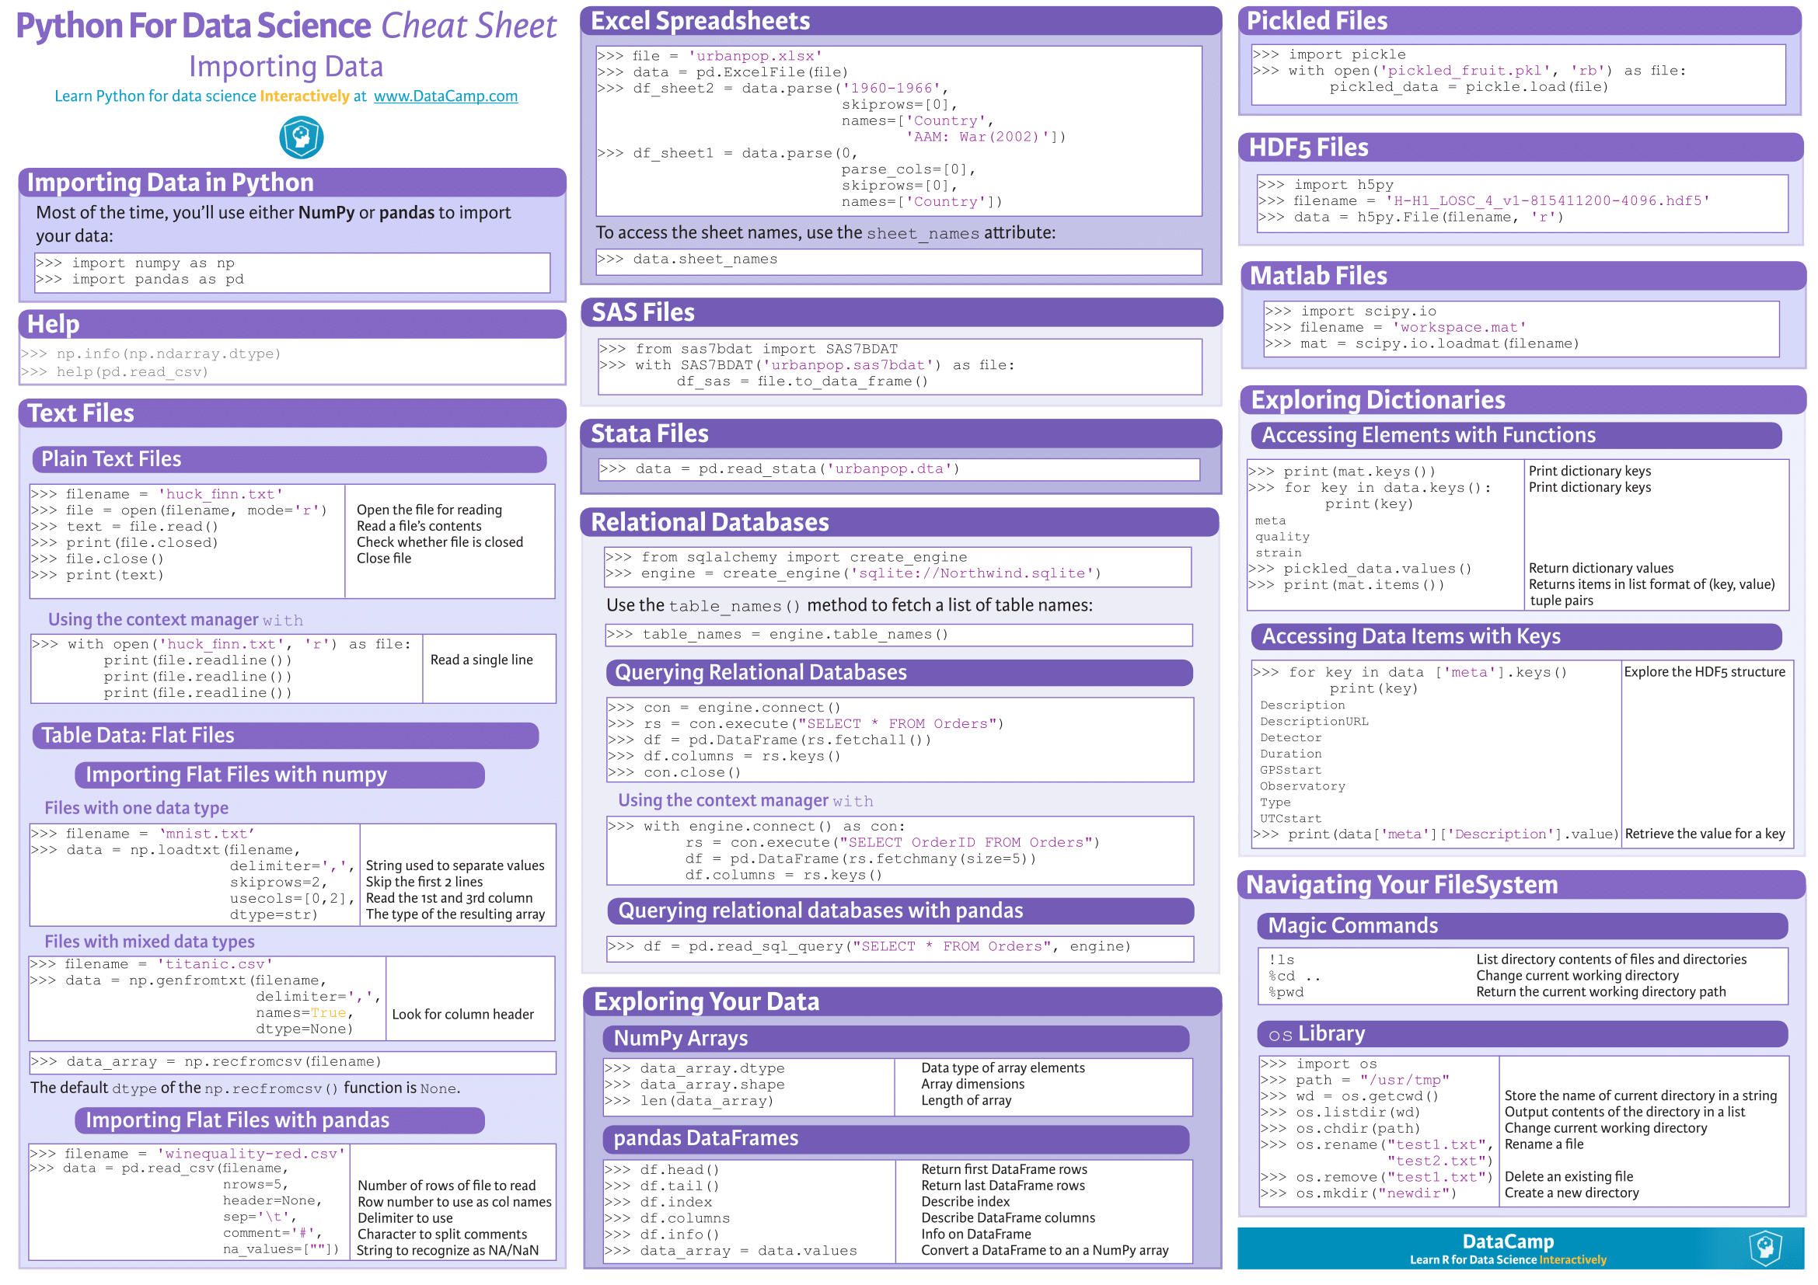The image size is (1818, 1285).
Task: Click 'table_names = engine.table_names()' code line
Action: tap(777, 635)
